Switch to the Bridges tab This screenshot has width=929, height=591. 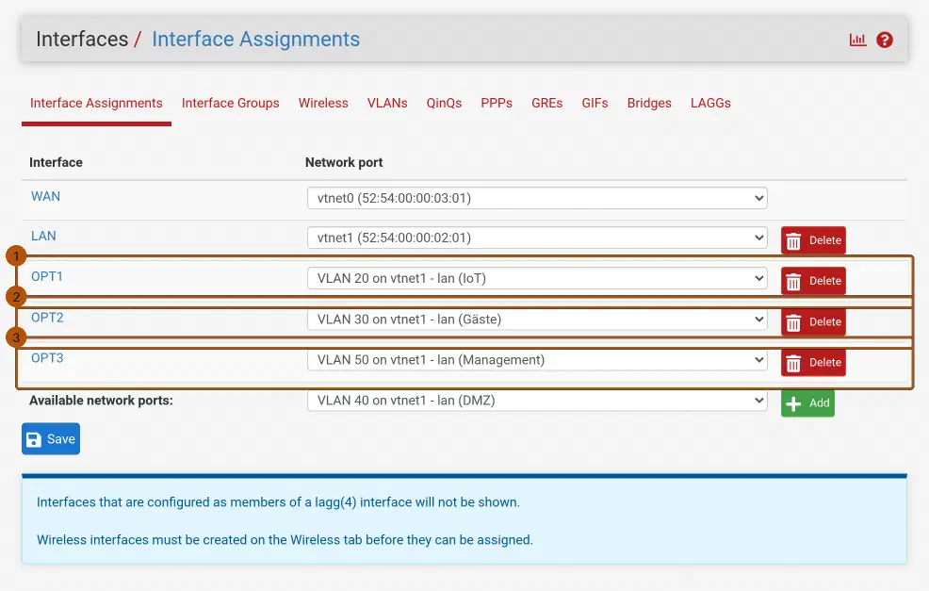649,103
